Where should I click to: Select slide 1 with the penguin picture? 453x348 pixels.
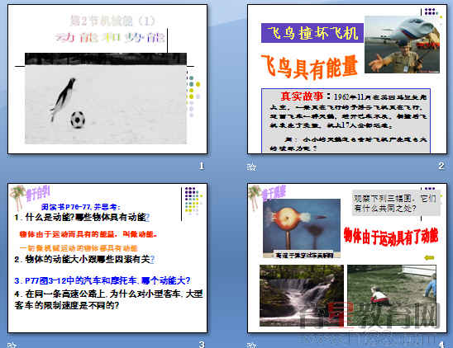coord(107,79)
